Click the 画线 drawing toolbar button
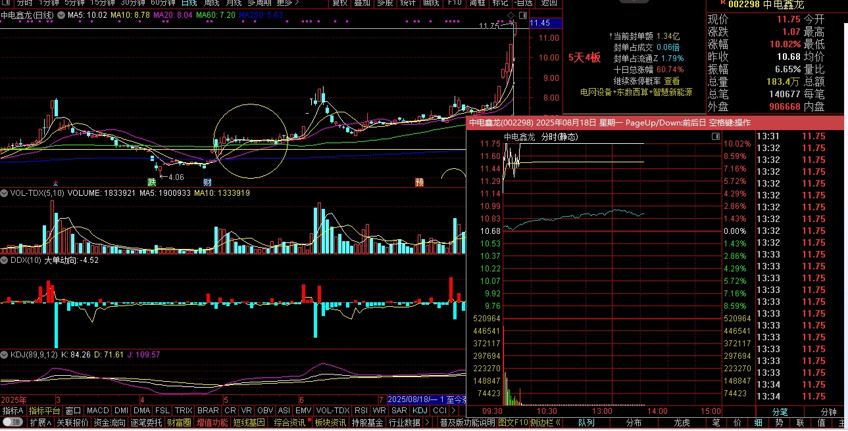 tap(431, 3)
